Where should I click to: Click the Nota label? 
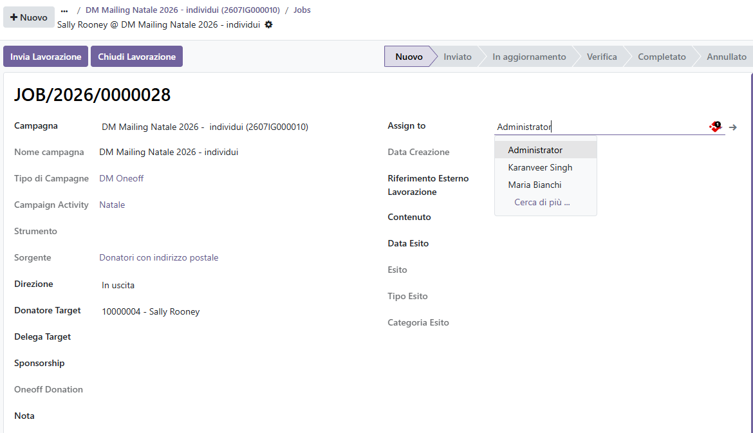click(24, 416)
